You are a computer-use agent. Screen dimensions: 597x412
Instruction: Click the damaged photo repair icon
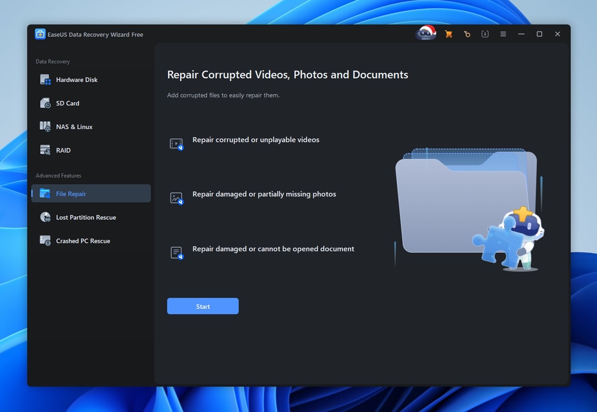point(176,198)
